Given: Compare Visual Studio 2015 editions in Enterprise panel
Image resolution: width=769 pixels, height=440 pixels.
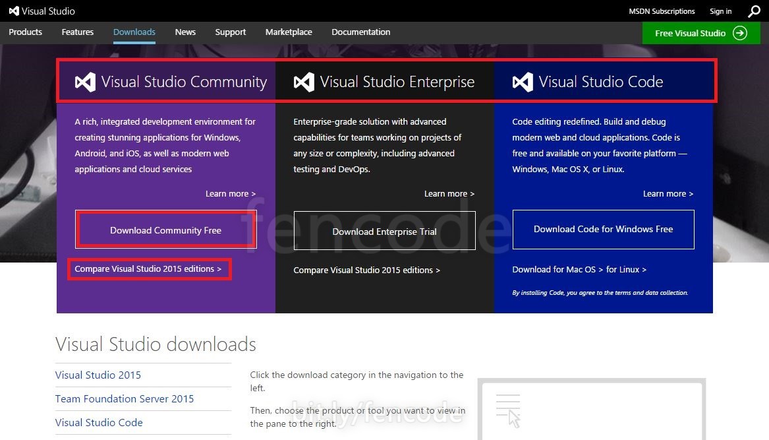Looking at the screenshot, I should point(367,270).
